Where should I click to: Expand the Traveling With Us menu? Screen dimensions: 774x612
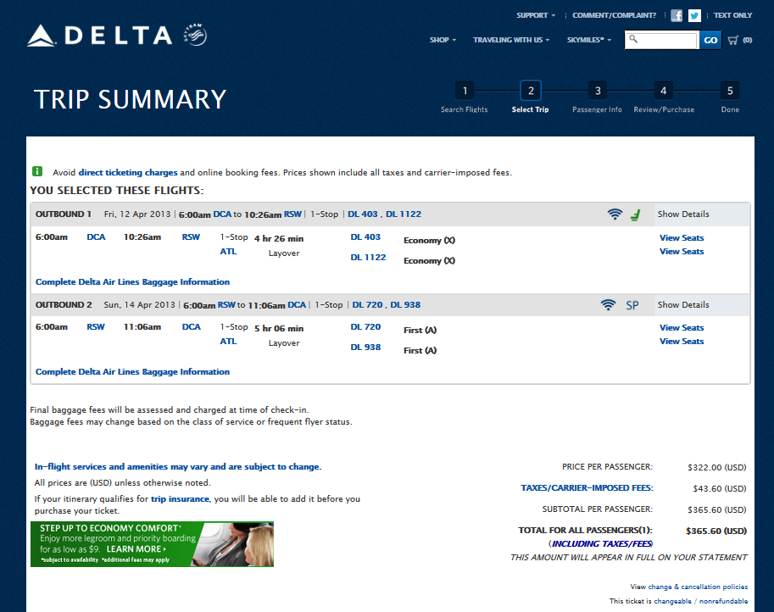[511, 40]
